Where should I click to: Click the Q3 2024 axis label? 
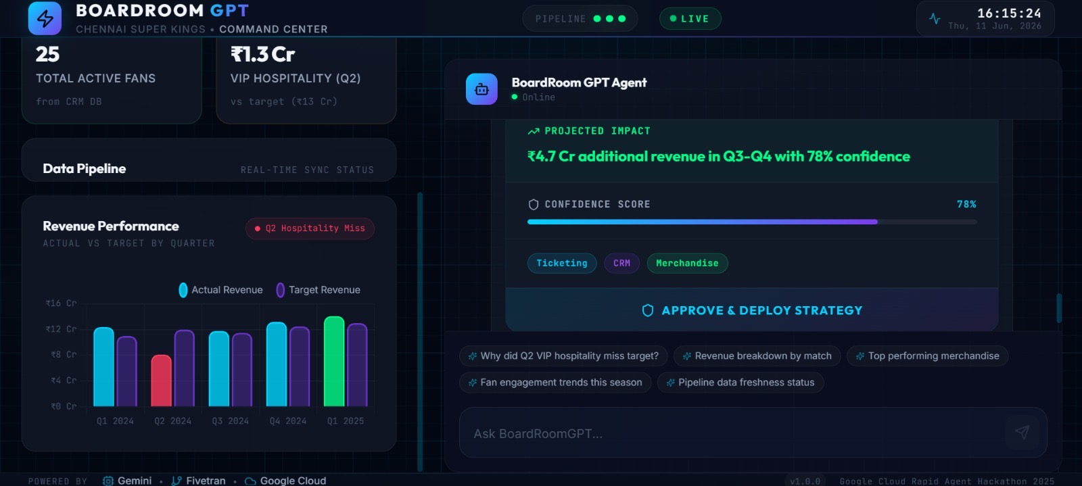point(230,421)
